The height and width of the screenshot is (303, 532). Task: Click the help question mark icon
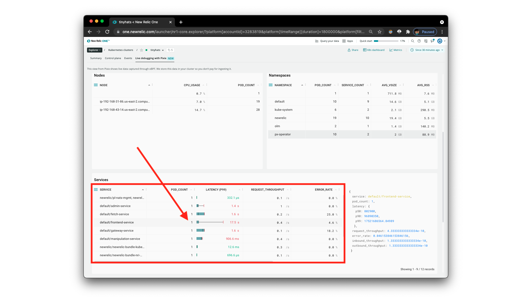coord(419,41)
